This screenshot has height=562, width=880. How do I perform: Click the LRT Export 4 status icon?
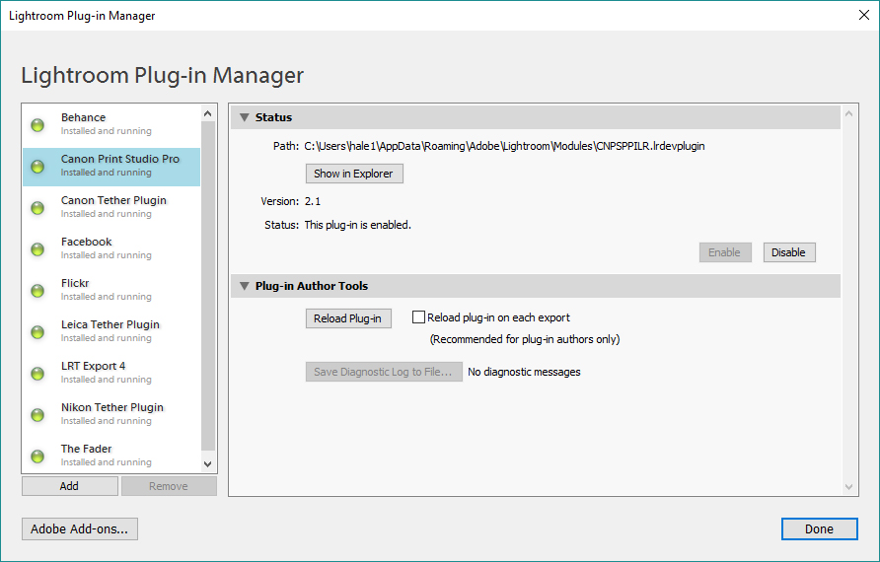point(37,374)
